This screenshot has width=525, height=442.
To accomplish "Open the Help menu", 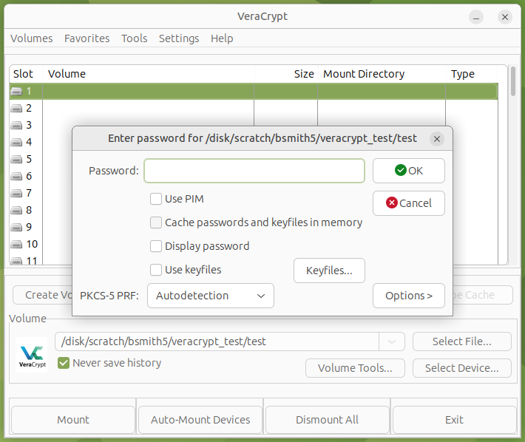I will coord(222,38).
